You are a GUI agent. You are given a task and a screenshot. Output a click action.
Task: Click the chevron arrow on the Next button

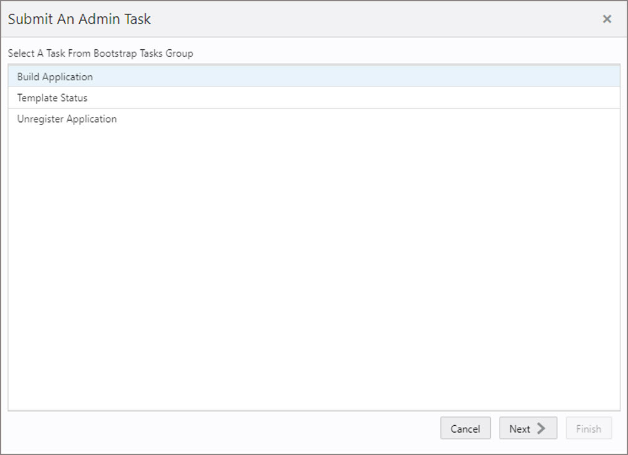pyautogui.click(x=540, y=428)
